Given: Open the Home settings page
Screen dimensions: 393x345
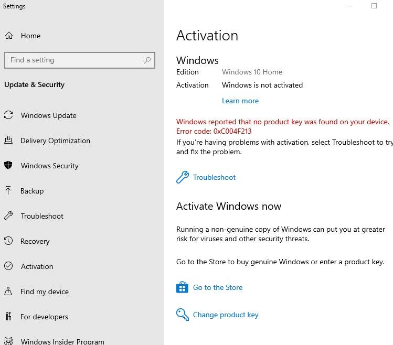Looking at the screenshot, I should pos(30,36).
